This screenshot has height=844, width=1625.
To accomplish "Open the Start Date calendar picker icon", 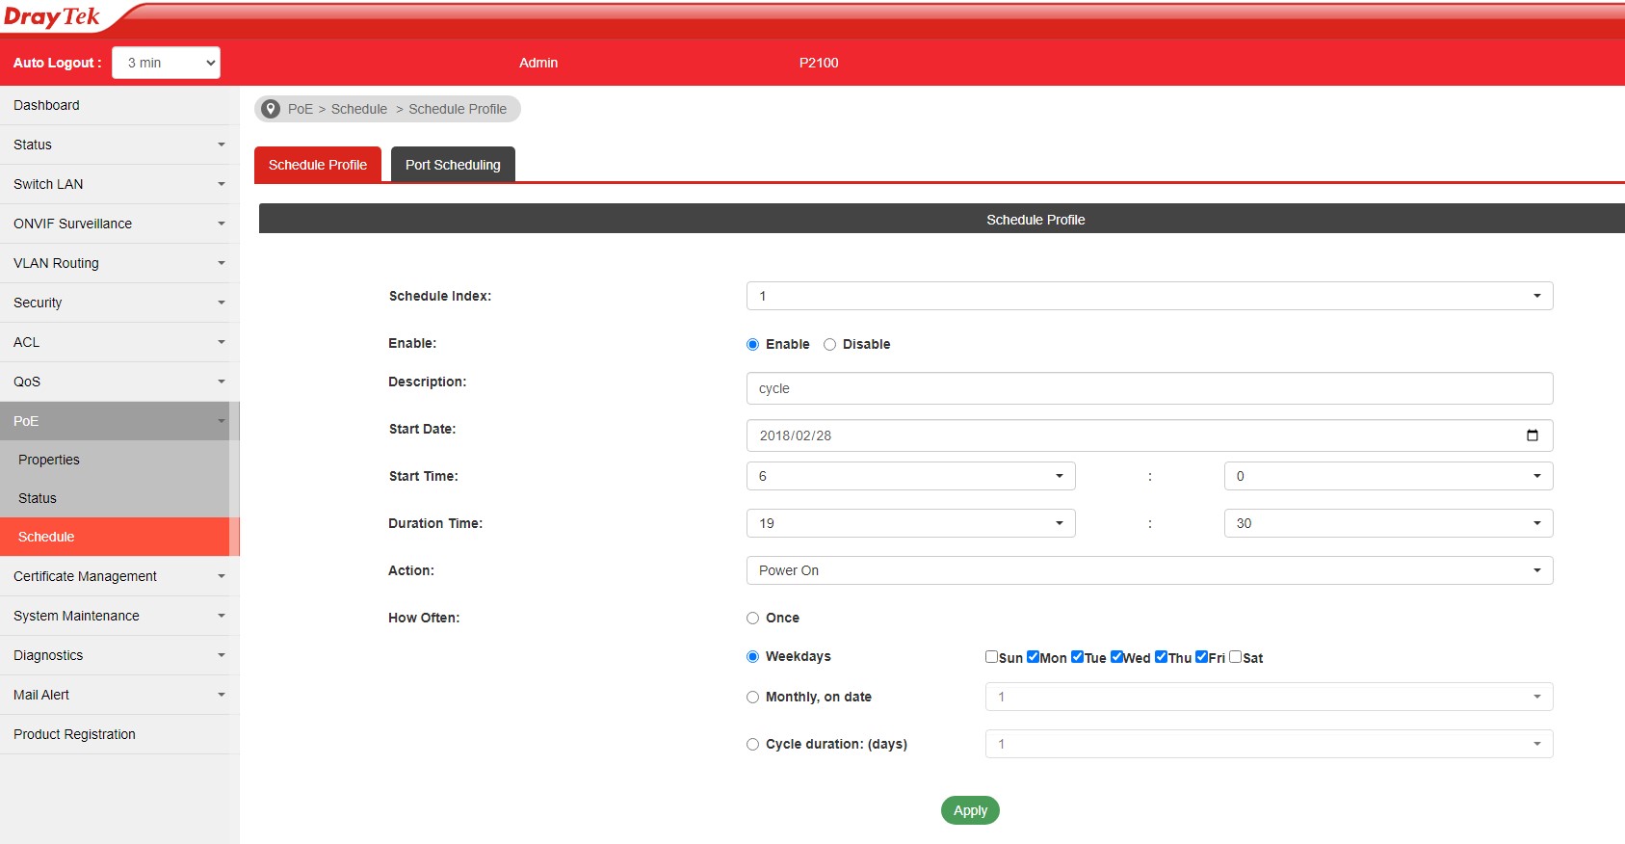I will (1532, 435).
